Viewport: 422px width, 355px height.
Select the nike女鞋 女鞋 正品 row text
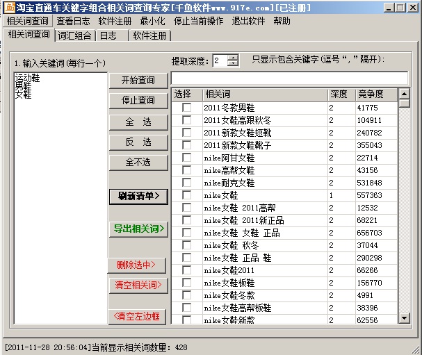point(242,233)
